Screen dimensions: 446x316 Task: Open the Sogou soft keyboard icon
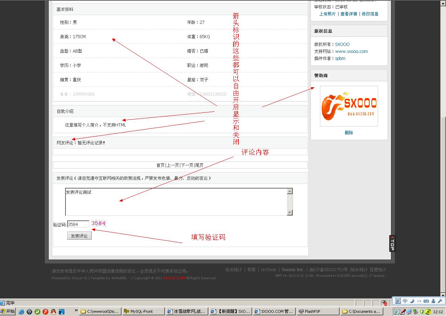coord(426,301)
